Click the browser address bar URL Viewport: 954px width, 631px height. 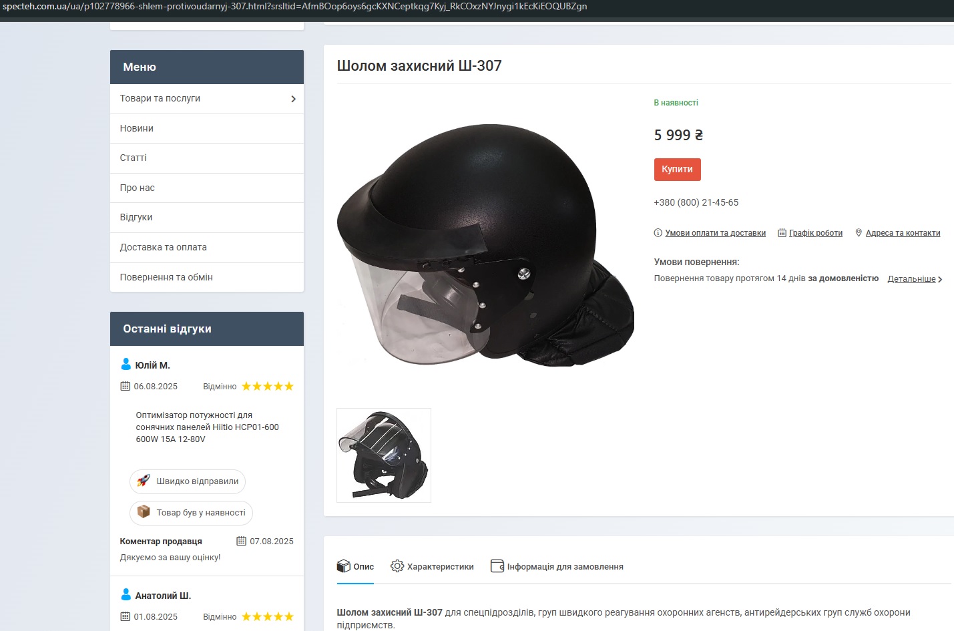click(295, 7)
